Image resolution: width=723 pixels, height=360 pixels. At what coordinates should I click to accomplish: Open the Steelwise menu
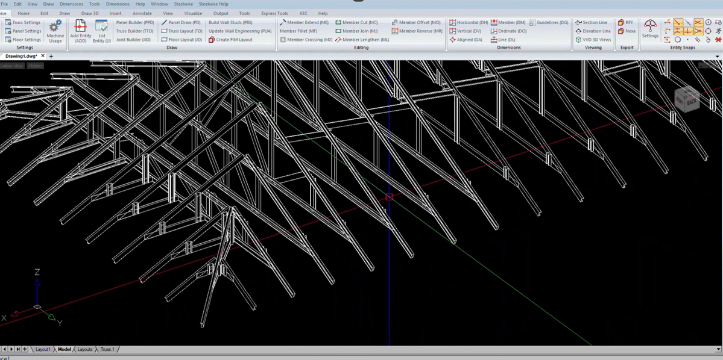(x=183, y=4)
